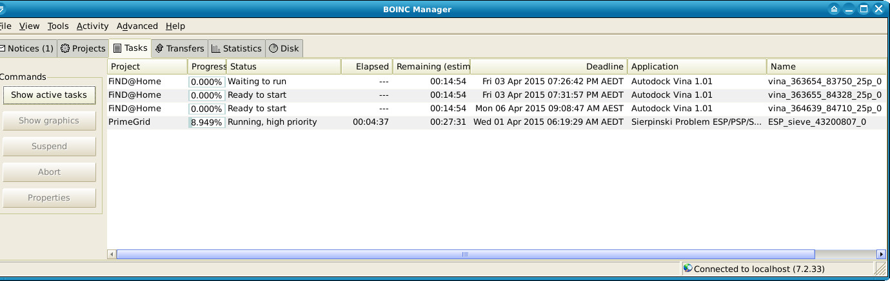
Task: Sort by Remaining (estimated) column header
Action: [431, 66]
